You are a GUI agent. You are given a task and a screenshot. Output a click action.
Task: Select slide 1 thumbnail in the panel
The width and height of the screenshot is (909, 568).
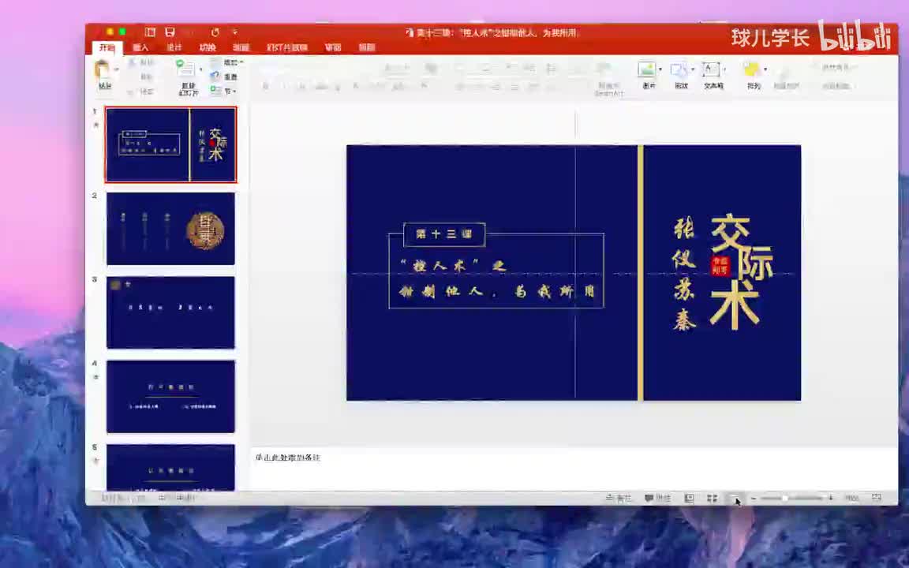[x=170, y=144]
